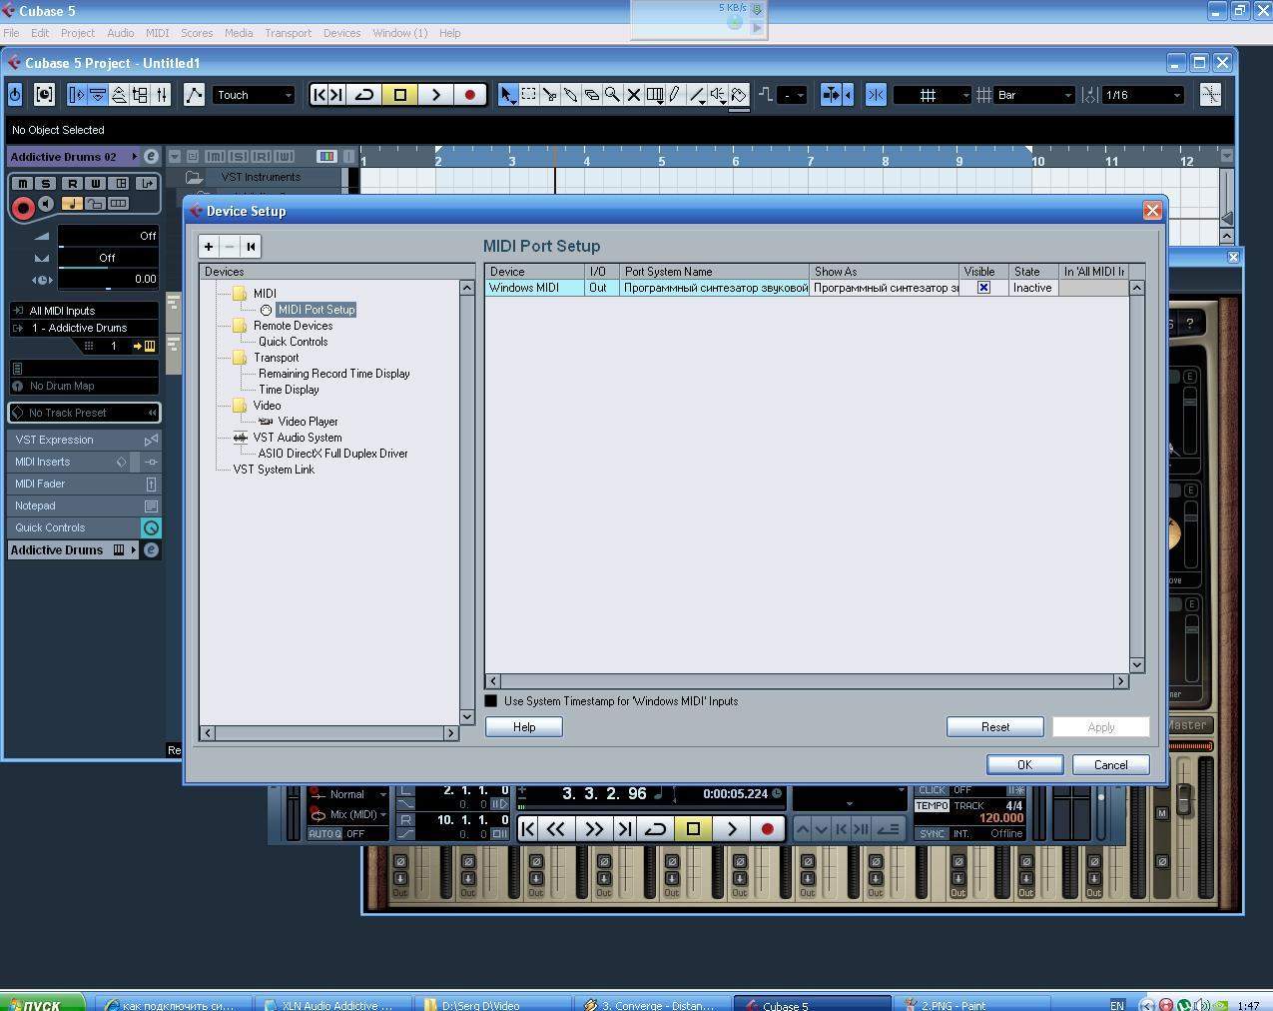Select the Mute tool in the toolbar
The image size is (1273, 1011).
633,95
